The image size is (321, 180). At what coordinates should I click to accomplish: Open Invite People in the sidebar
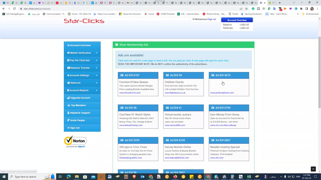click(82, 120)
